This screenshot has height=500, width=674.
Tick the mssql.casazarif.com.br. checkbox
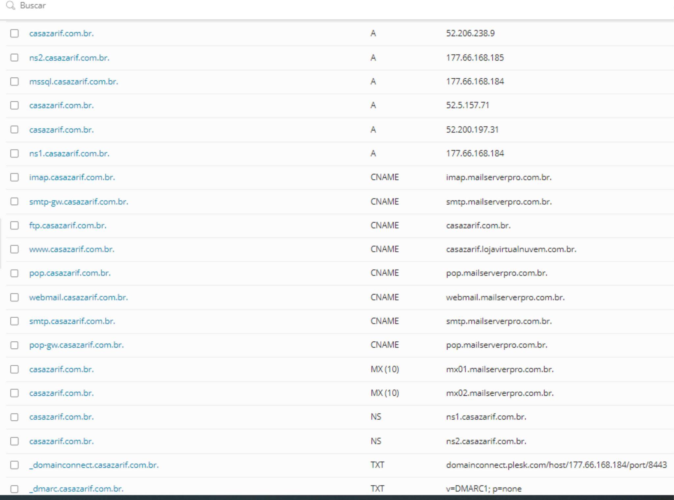[x=14, y=82]
